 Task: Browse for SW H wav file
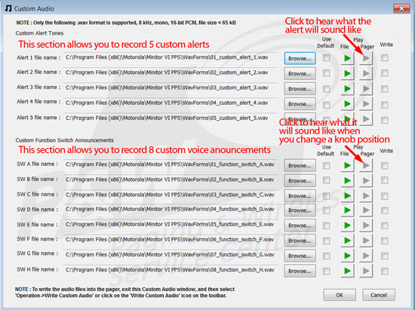[x=300, y=271]
